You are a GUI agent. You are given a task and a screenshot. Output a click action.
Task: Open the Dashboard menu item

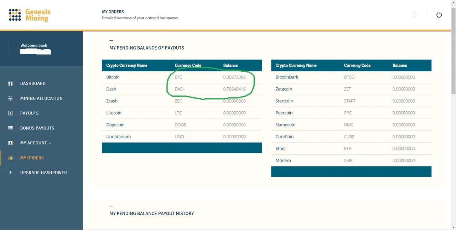pos(33,83)
